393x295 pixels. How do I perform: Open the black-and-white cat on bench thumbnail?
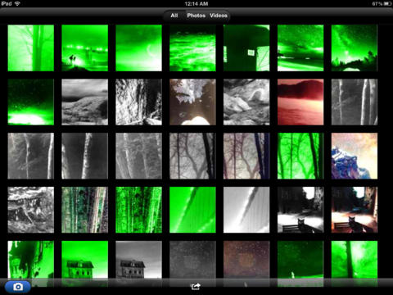(x=300, y=210)
